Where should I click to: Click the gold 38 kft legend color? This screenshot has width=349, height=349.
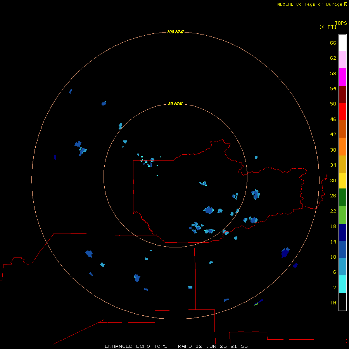click(342, 164)
